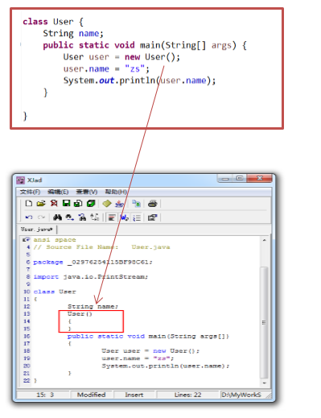321x418 pixels.
Task: Click the Print icon in the toolbar
Action: coord(152,204)
